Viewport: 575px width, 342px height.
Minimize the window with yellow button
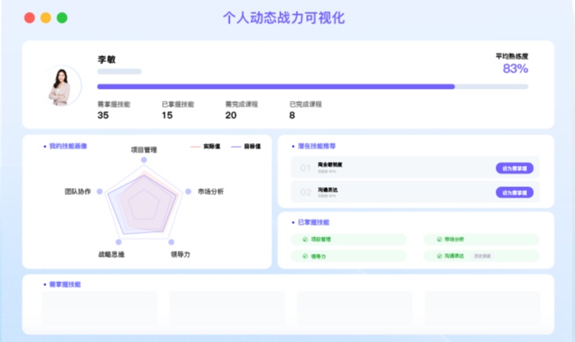click(46, 17)
